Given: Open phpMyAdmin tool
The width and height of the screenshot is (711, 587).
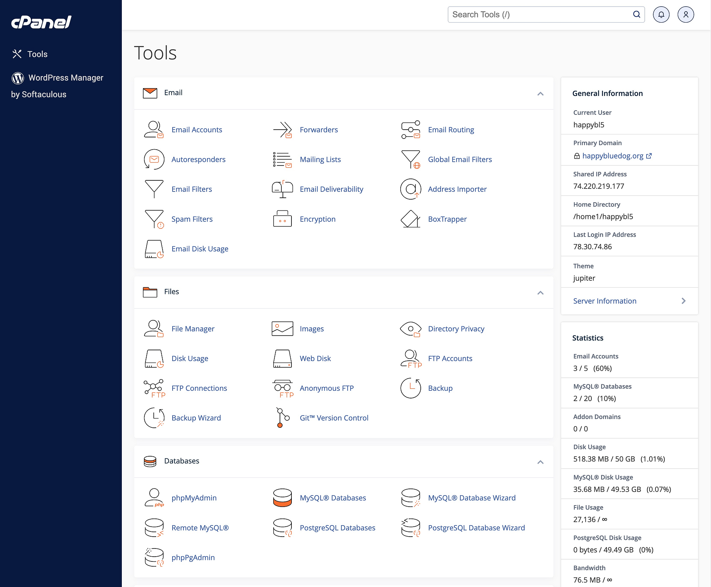Looking at the screenshot, I should click(x=194, y=497).
